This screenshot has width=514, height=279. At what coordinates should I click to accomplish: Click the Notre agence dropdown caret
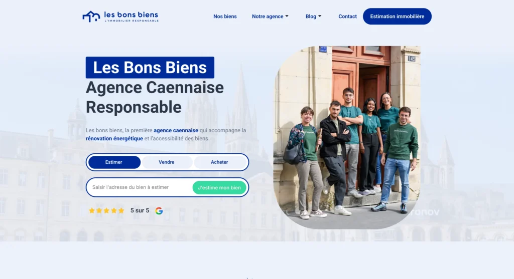[x=287, y=16]
